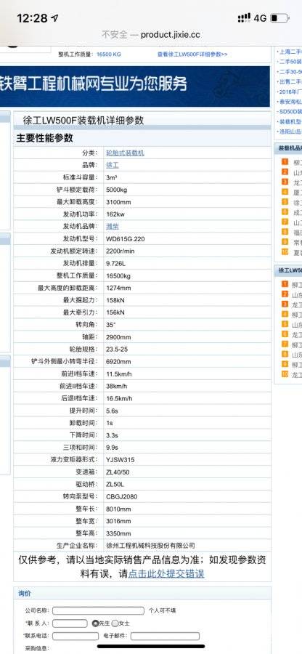Click rank 10 badge in 装载机品 ranking list

click(285, 252)
